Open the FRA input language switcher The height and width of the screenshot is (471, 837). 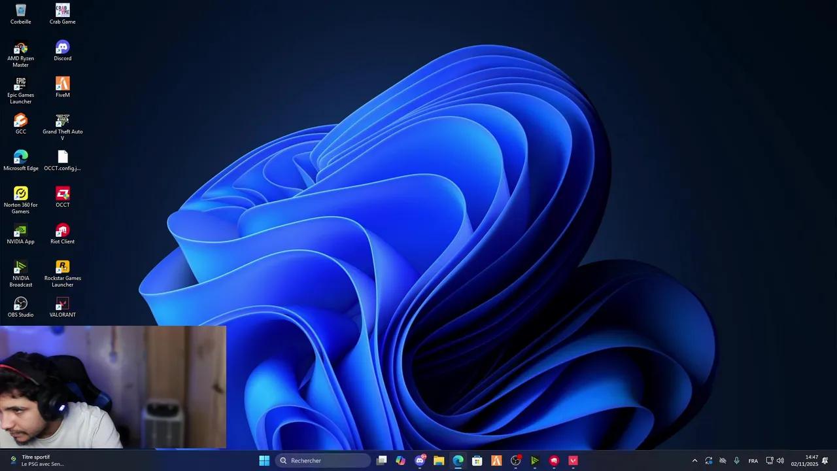pyautogui.click(x=753, y=461)
